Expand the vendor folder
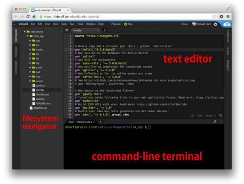The height and width of the screenshot is (184, 244). [30, 81]
